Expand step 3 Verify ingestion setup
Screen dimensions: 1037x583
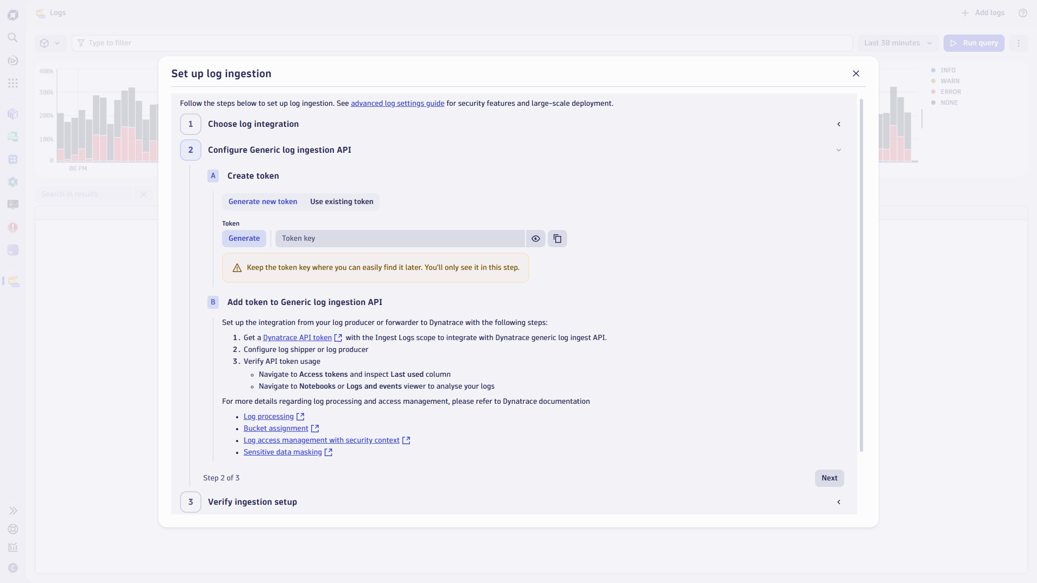[839, 502]
